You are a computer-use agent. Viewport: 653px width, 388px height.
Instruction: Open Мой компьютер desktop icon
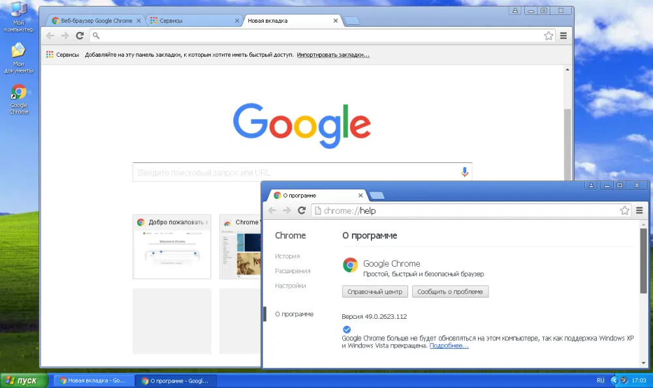coord(18,17)
